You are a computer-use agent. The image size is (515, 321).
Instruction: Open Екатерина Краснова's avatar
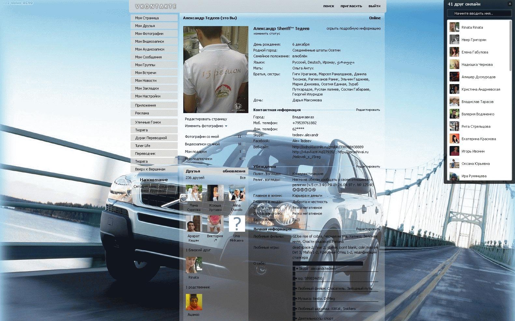tap(454, 139)
